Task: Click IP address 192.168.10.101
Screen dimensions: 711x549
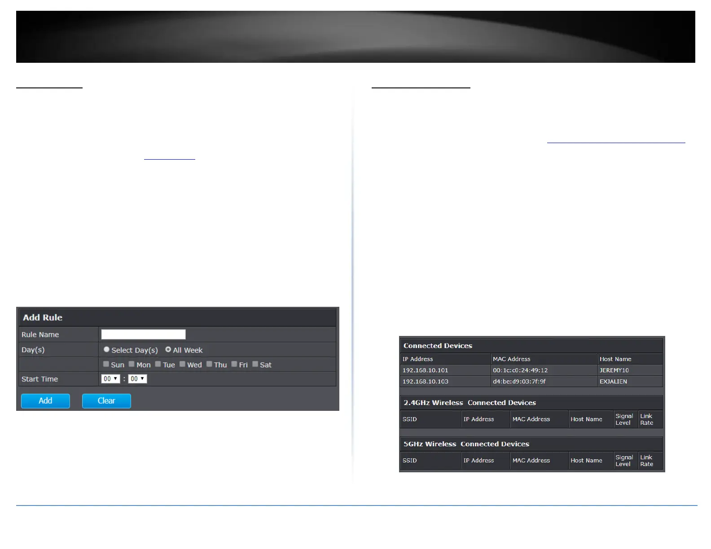Action: point(425,370)
